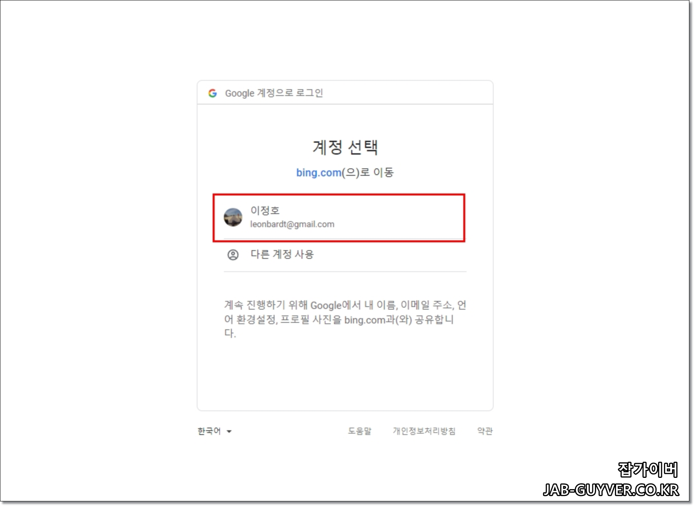This screenshot has width=694, height=506.
Task: Click the Google 계정으로 로그인 header text
Action: 274,93
